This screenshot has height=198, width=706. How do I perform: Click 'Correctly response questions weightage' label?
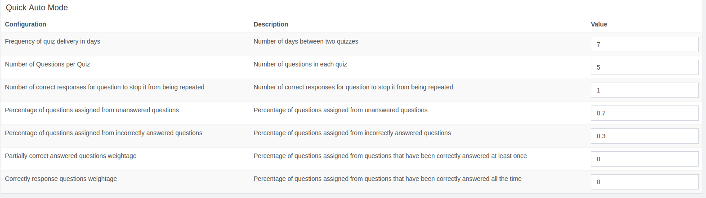(x=61, y=179)
